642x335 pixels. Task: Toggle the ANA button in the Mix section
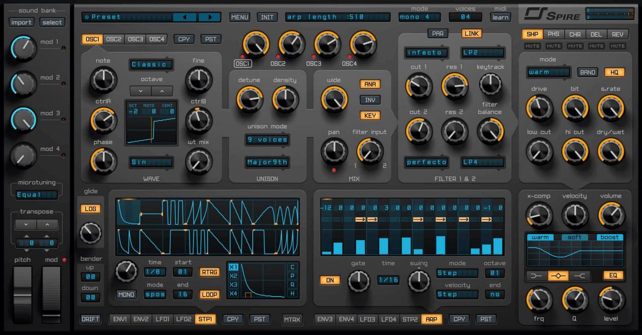coord(370,84)
